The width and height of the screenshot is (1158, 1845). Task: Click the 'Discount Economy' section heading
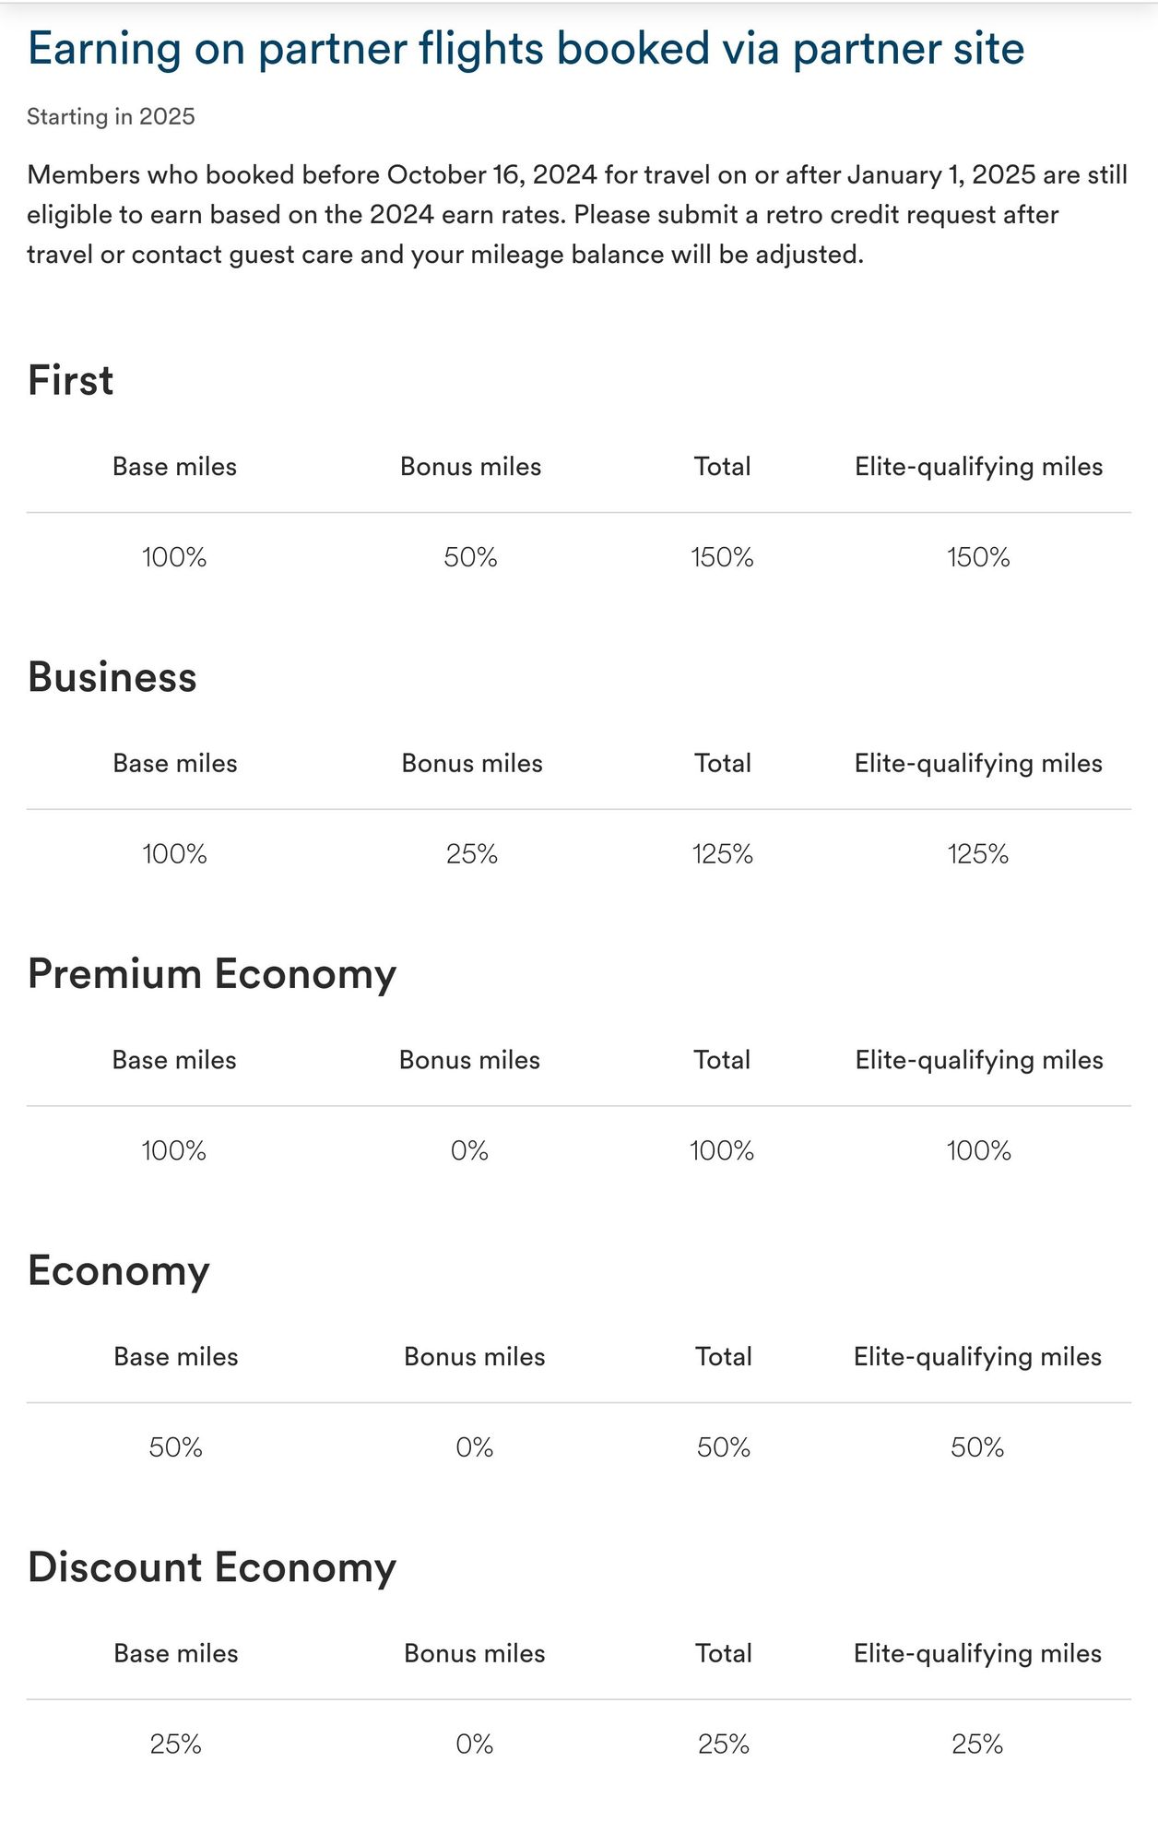[212, 1567]
